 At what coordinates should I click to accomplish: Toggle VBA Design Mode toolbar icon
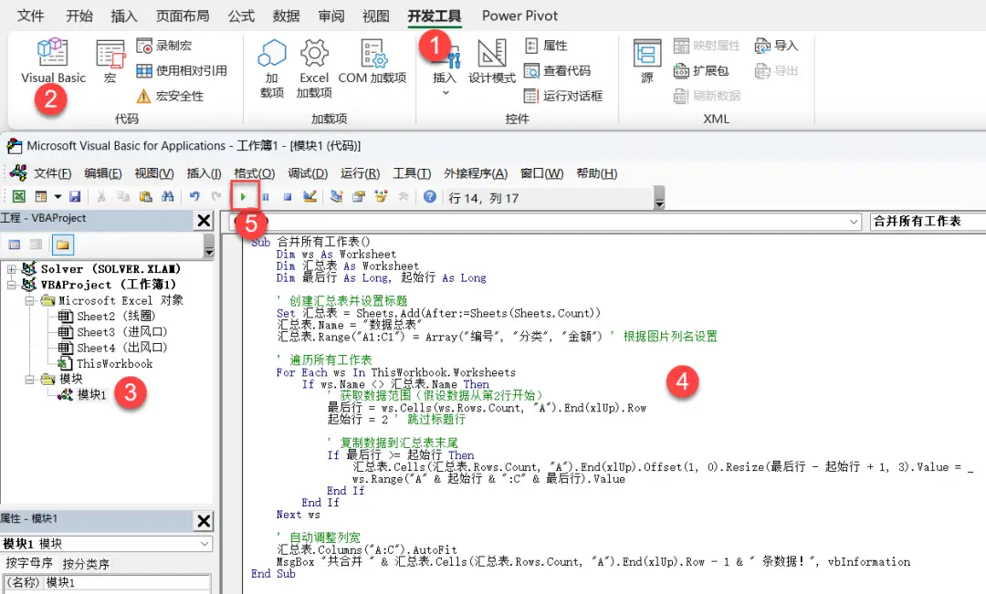click(x=309, y=197)
